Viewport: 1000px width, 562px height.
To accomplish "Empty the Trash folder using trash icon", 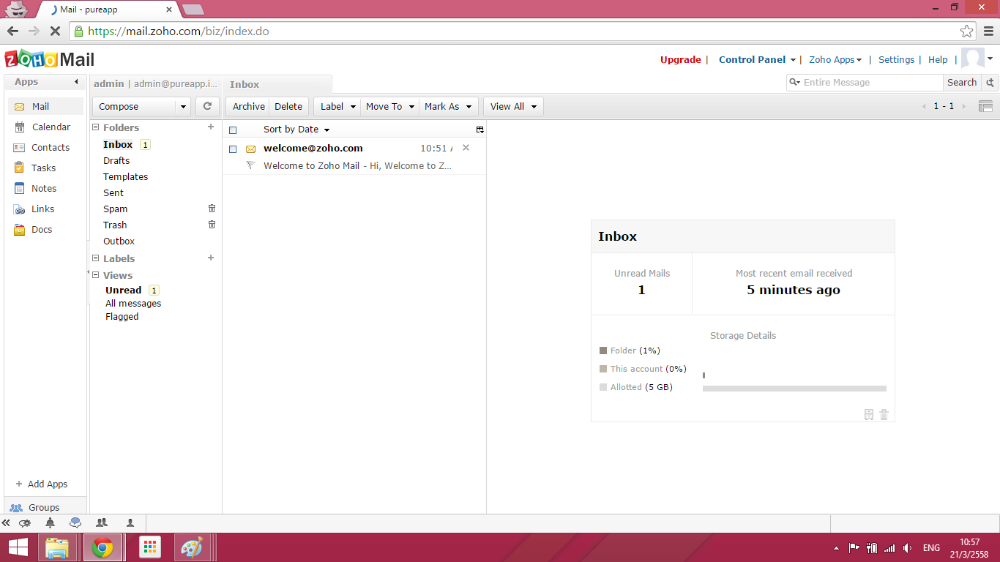I will (212, 225).
